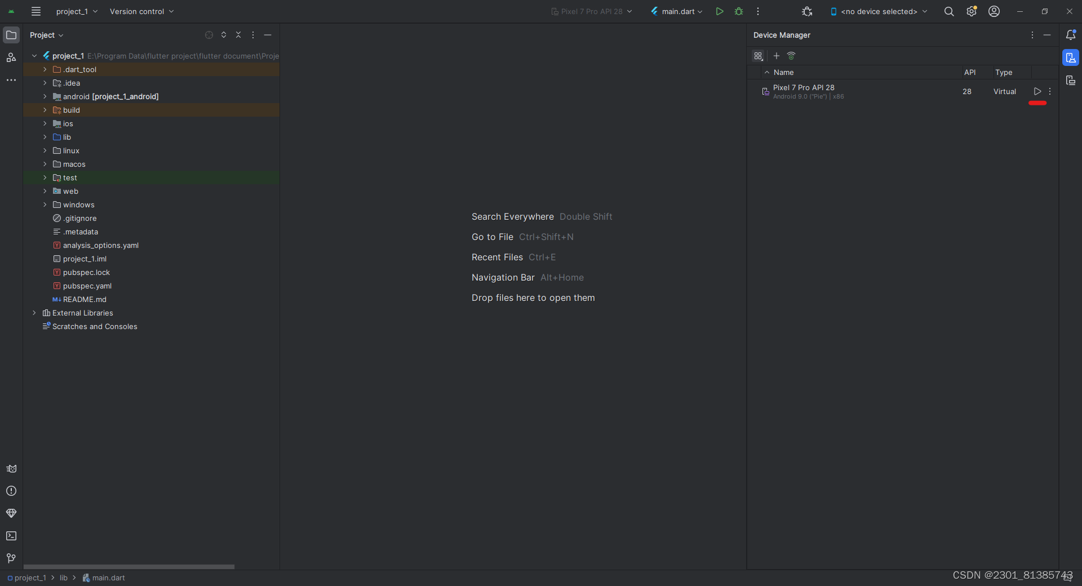The width and height of the screenshot is (1082, 586).
Task: Expand the build folder
Action: 45,110
